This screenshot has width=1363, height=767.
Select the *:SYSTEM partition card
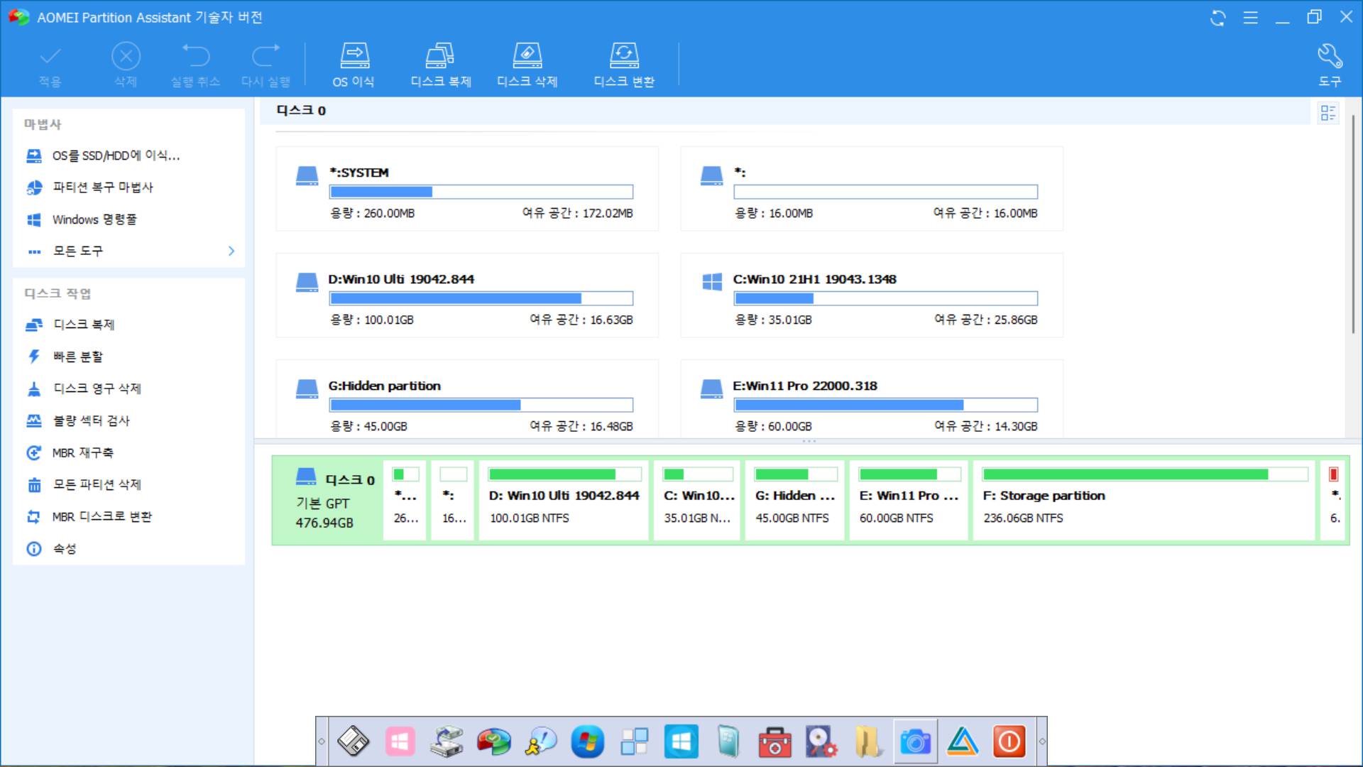tap(467, 189)
